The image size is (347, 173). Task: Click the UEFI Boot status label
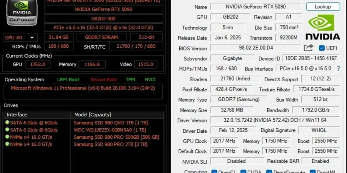[68, 80]
